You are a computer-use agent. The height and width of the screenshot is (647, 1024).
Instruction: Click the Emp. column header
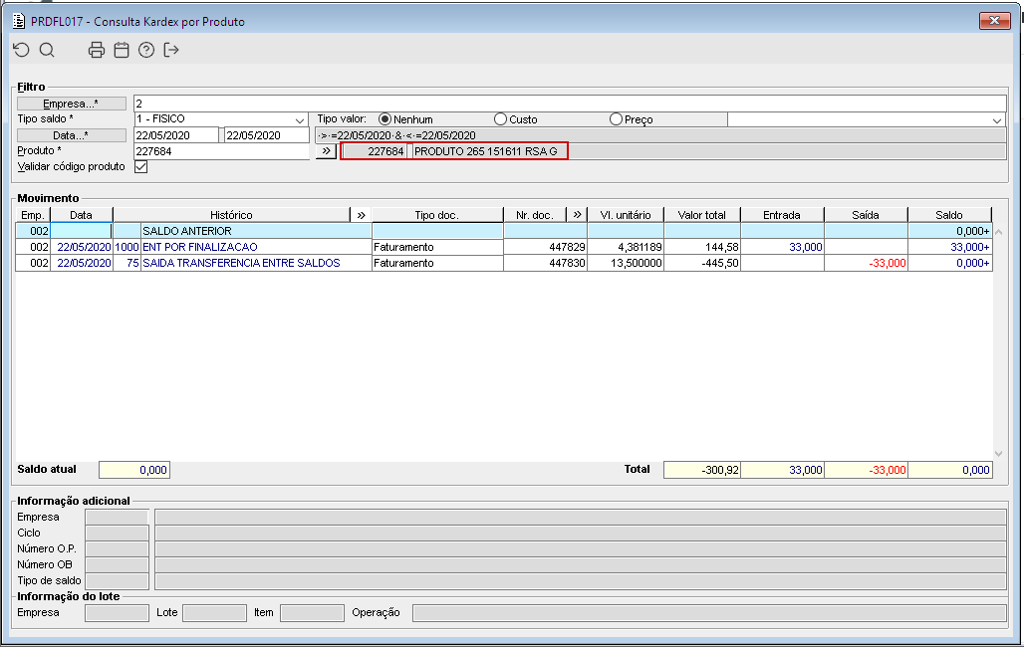[x=33, y=215]
